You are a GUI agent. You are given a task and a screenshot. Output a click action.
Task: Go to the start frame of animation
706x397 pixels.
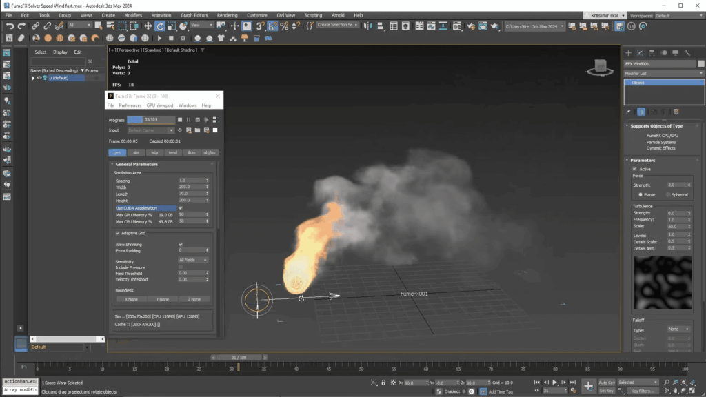(x=536, y=382)
